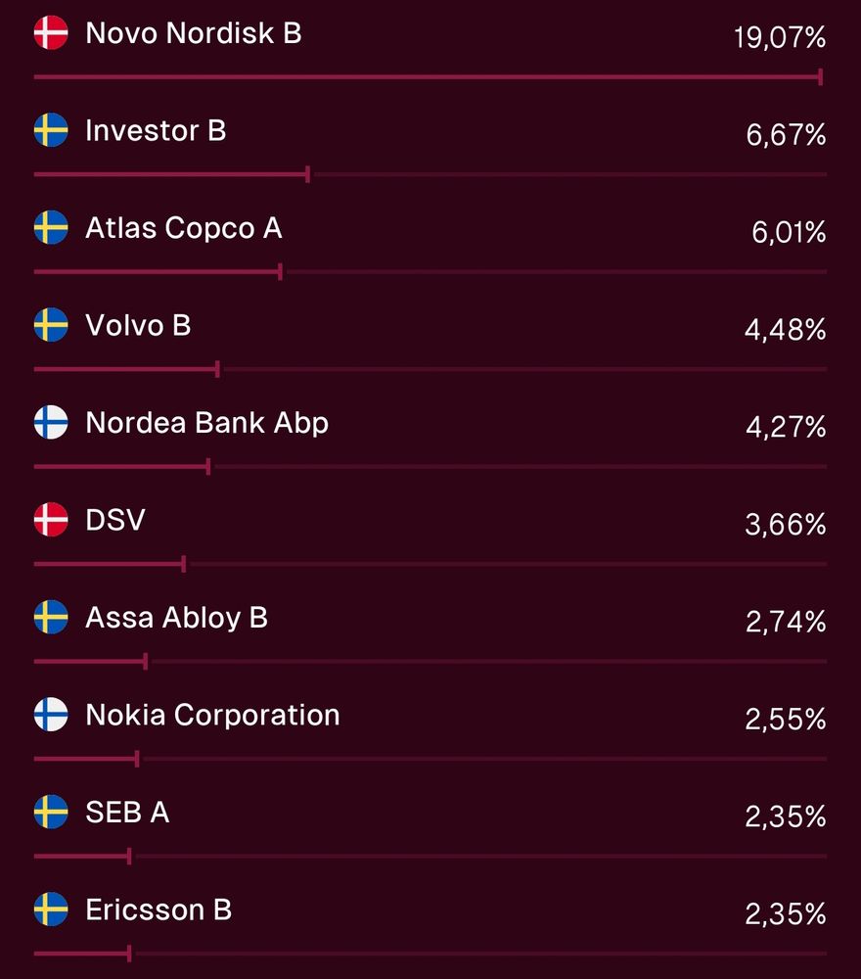
Task: Click the Nordea Bank Abp bar marker
Action: [x=208, y=466]
